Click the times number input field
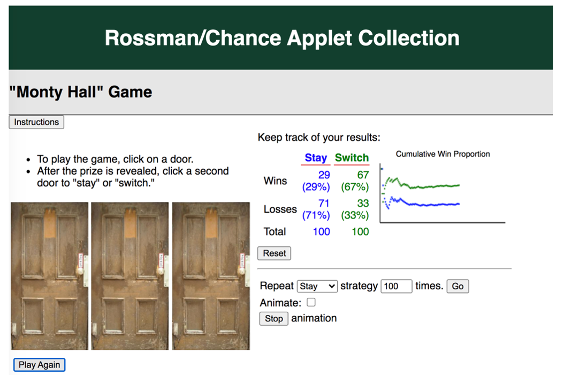Image resolution: width=564 pixels, height=383 pixels. click(396, 286)
